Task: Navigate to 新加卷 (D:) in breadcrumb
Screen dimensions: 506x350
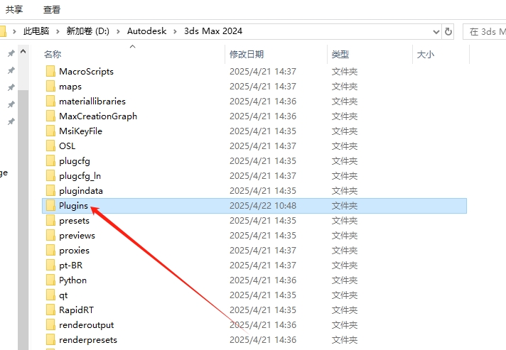Action: pyautogui.click(x=89, y=31)
